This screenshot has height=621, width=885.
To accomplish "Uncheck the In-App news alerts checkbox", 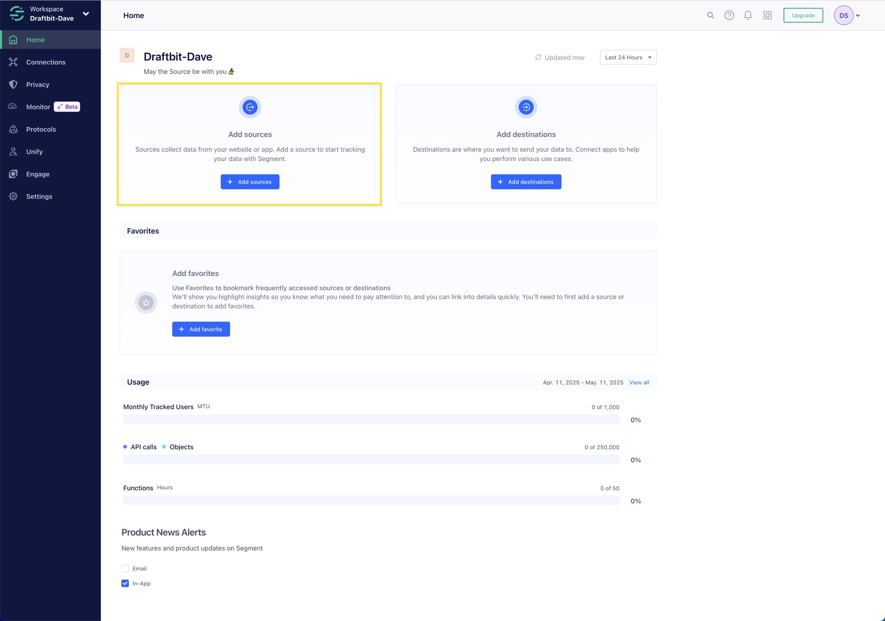I will (125, 583).
